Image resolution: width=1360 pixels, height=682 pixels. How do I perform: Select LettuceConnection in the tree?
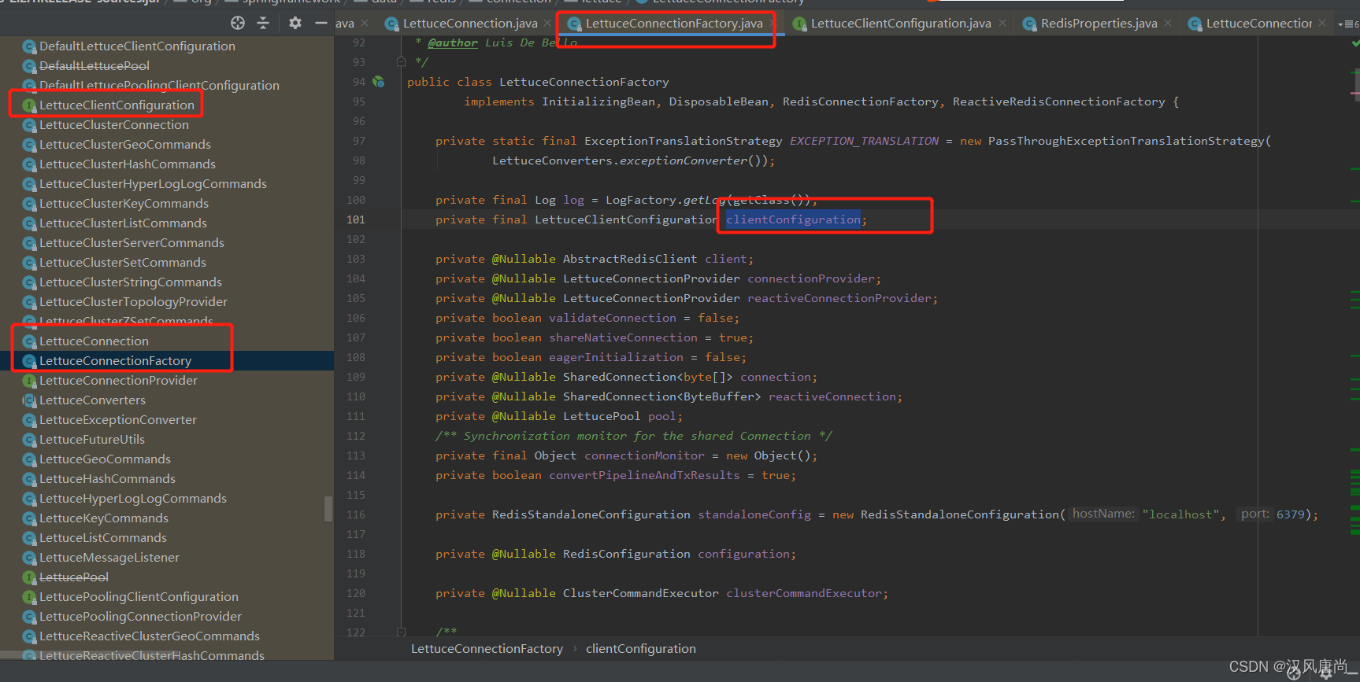click(x=94, y=341)
